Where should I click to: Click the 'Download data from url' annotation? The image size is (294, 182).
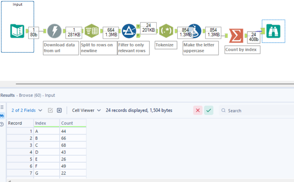(x=61, y=48)
